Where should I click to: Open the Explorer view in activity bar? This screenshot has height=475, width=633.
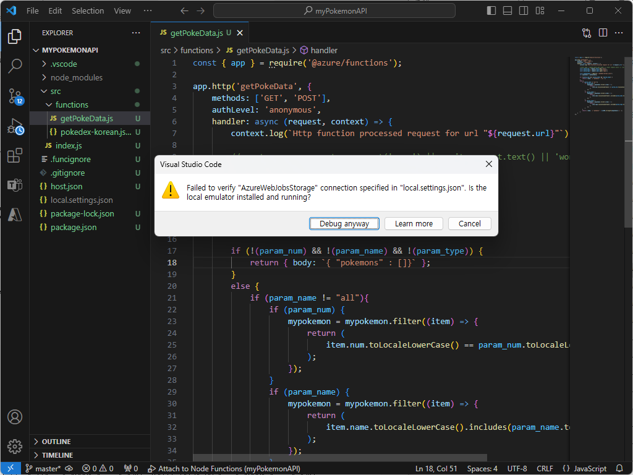[x=15, y=36]
